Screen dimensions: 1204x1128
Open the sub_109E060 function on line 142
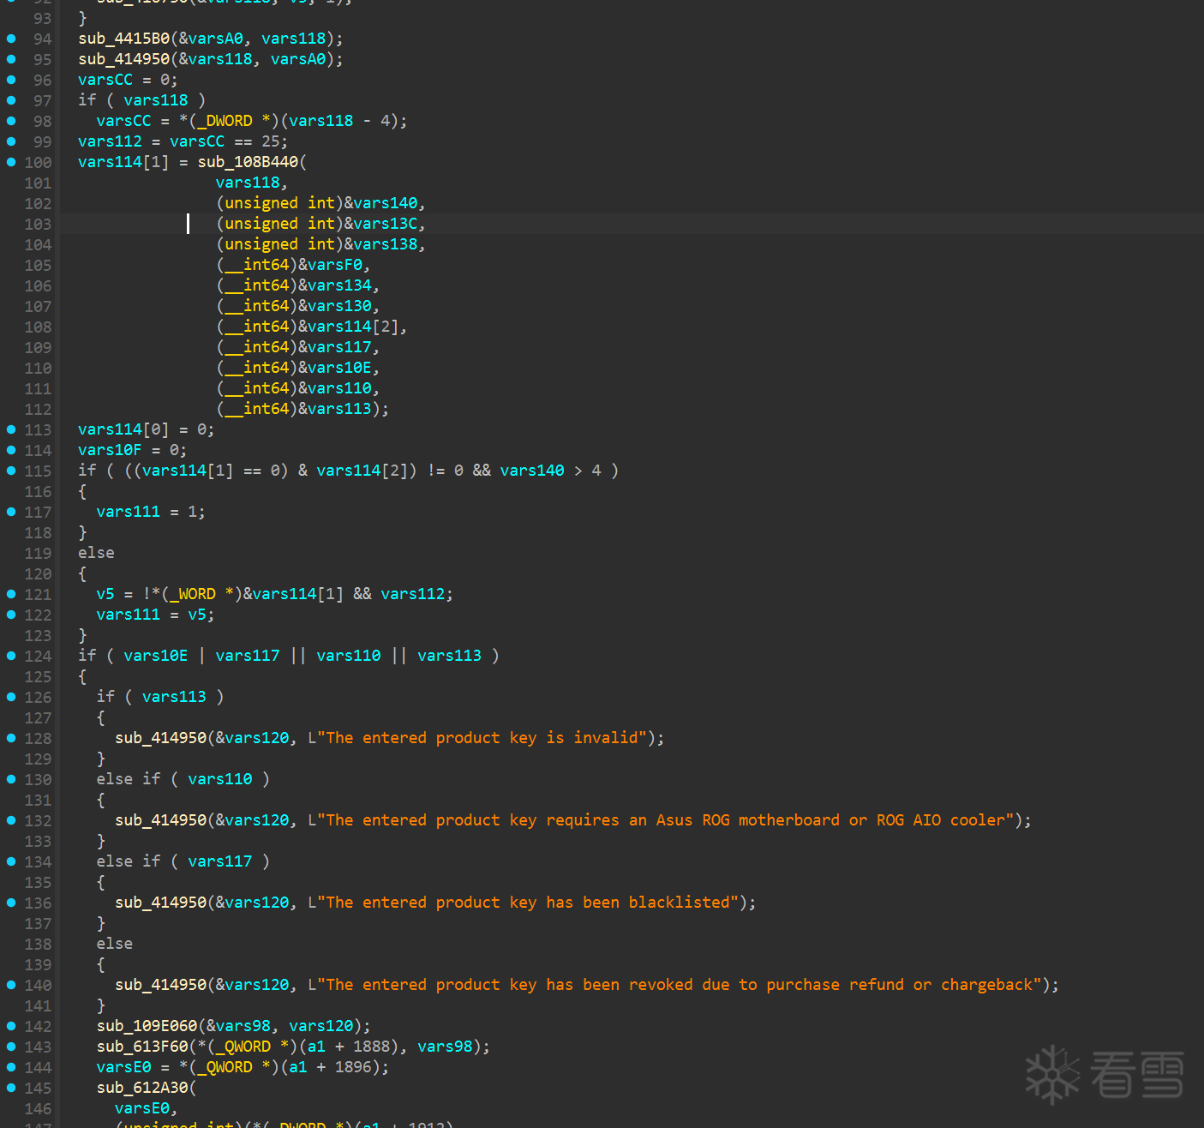[x=147, y=1026]
